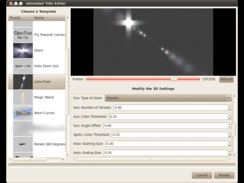Click template list horizontal scrollbar thumb
244x183 pixels.
[30, 159]
